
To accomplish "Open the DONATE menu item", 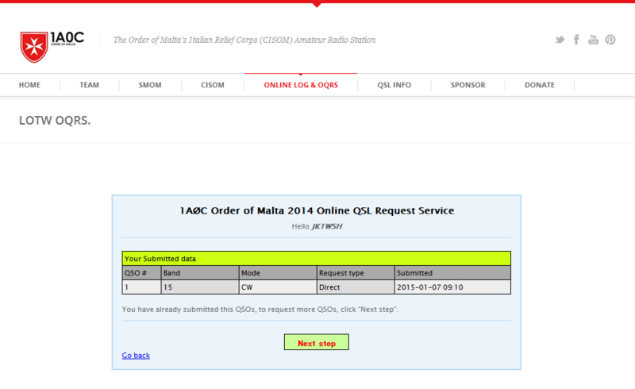I will (x=540, y=85).
